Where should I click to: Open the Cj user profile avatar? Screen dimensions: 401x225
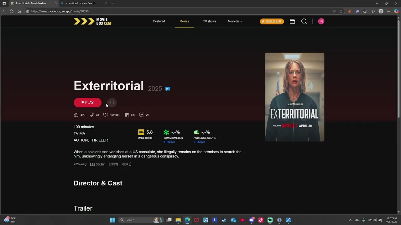(321, 21)
